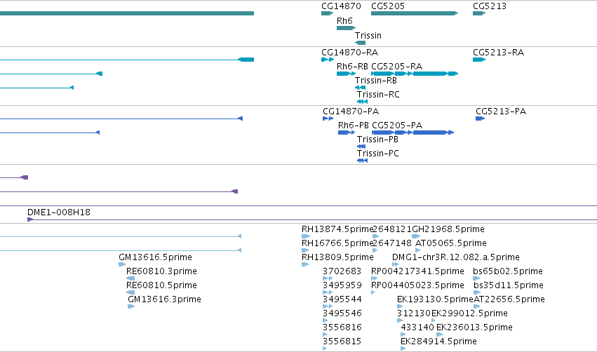Open EST EK193130.5prime

[435, 299]
